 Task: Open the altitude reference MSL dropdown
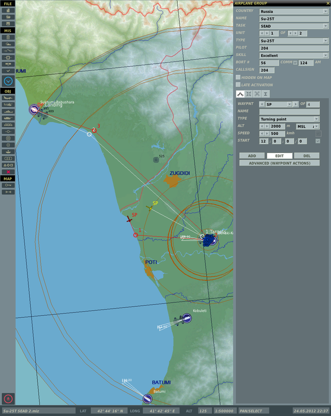tap(308, 126)
